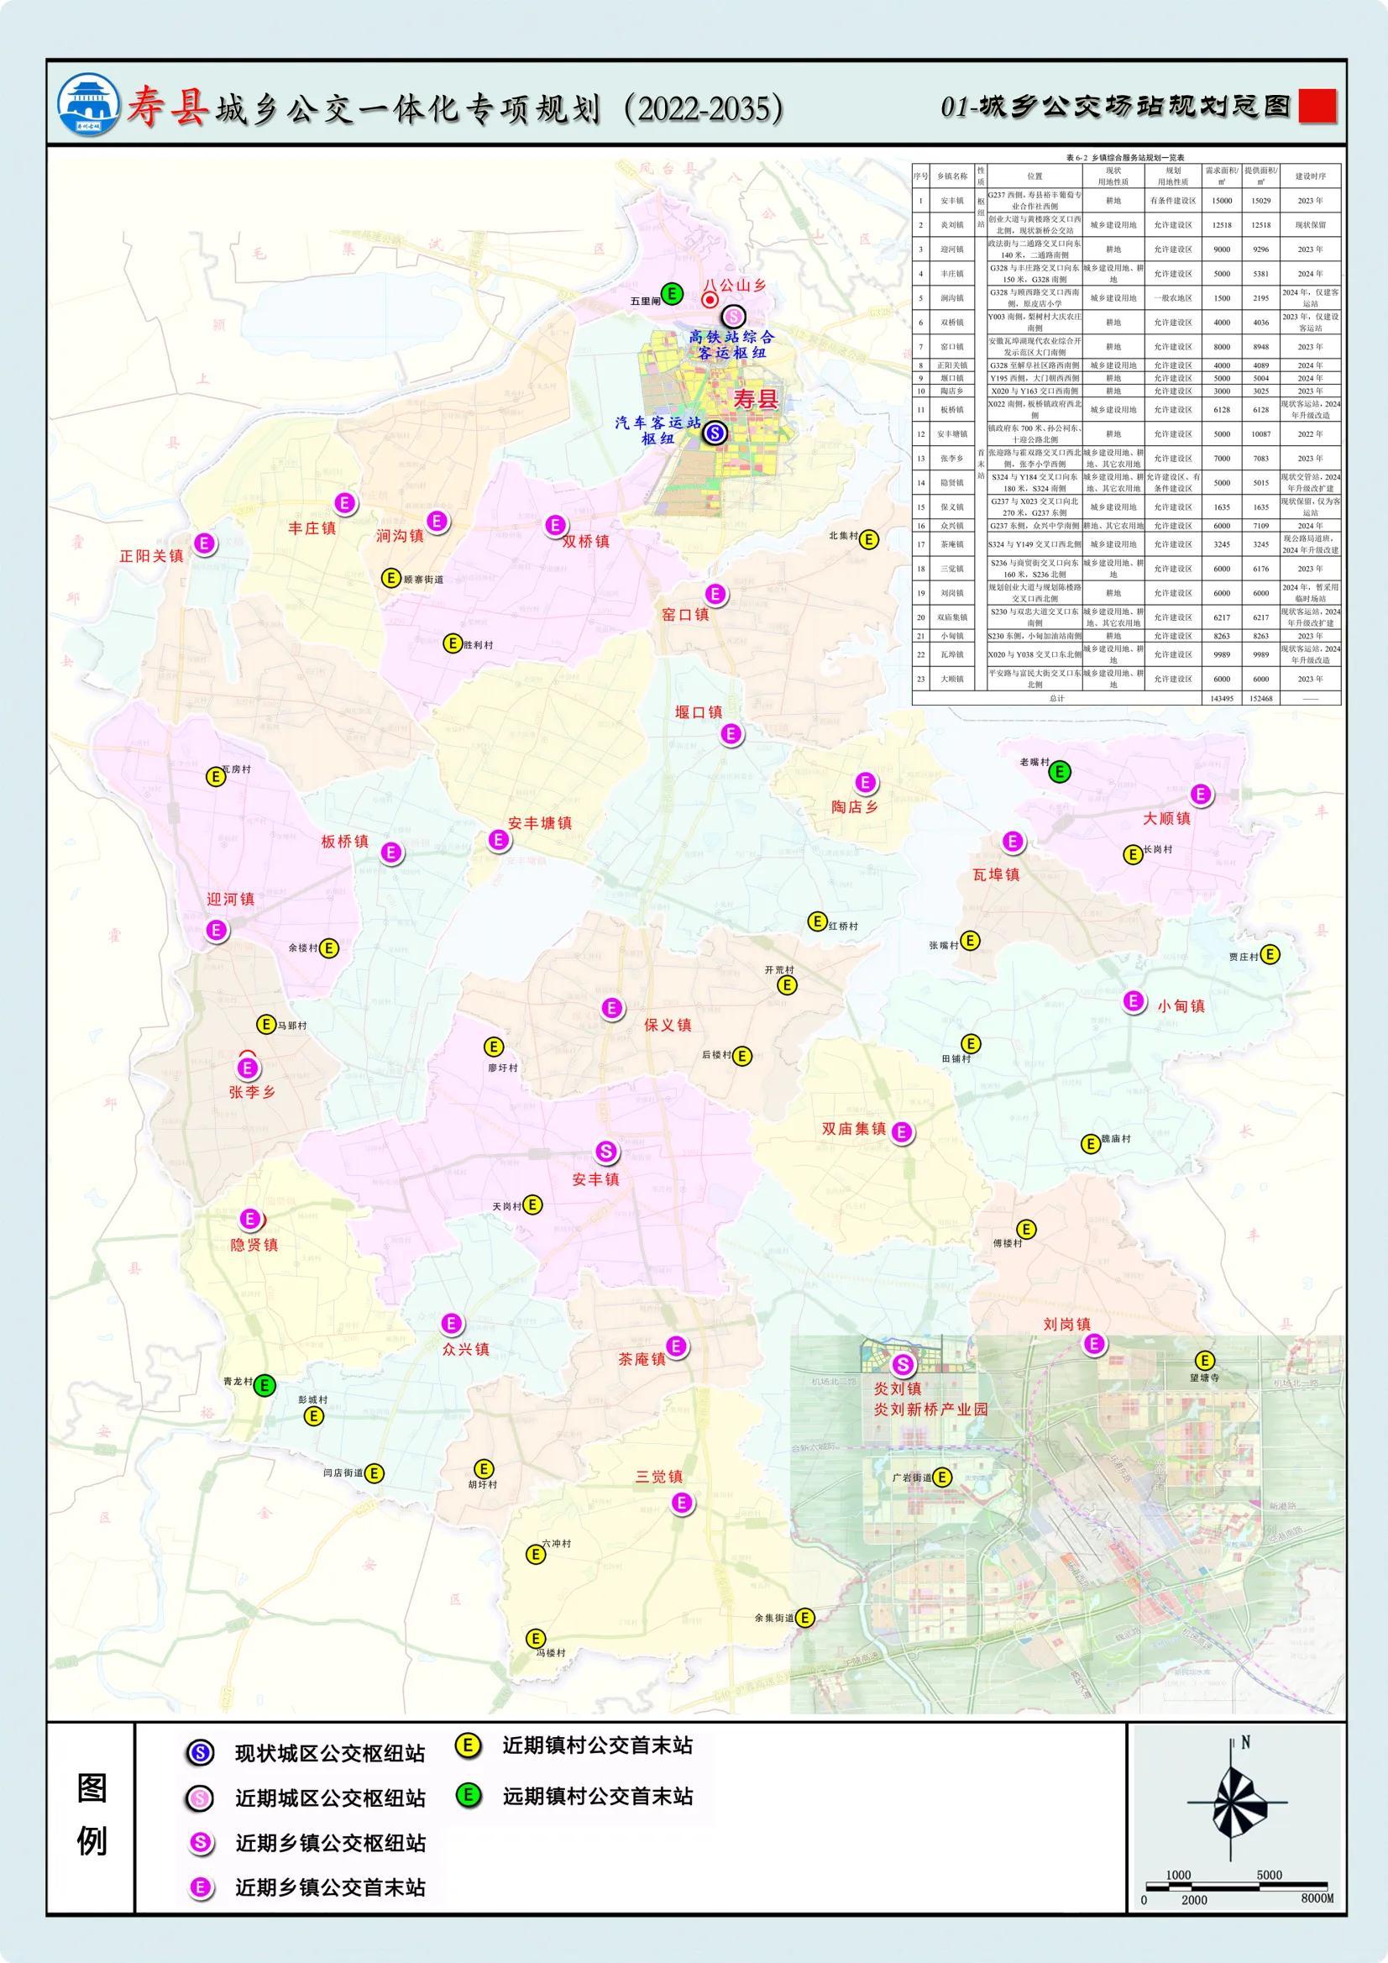Image resolution: width=1388 pixels, height=1963 pixels.
Task: Select the E marker beside 丰庄镇
Action: coord(345,502)
